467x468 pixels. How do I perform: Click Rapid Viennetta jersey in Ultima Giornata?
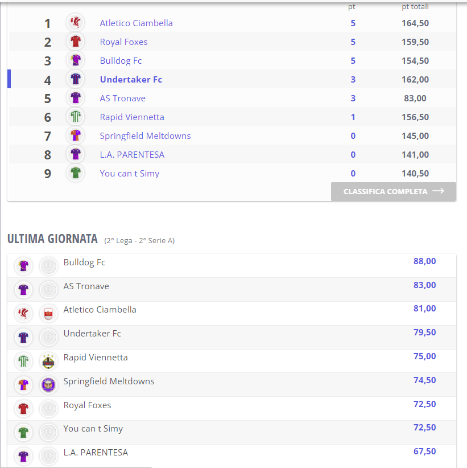pos(23,361)
